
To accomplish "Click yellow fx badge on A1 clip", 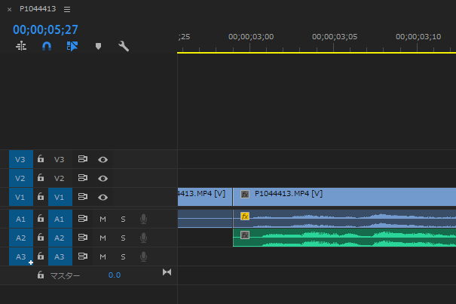I will 245,216.
